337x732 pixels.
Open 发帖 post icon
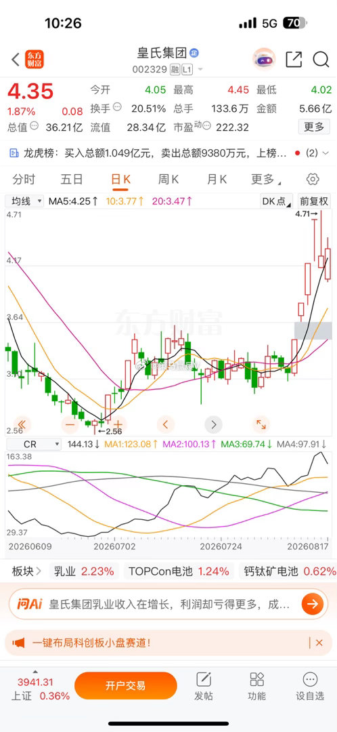(x=204, y=686)
